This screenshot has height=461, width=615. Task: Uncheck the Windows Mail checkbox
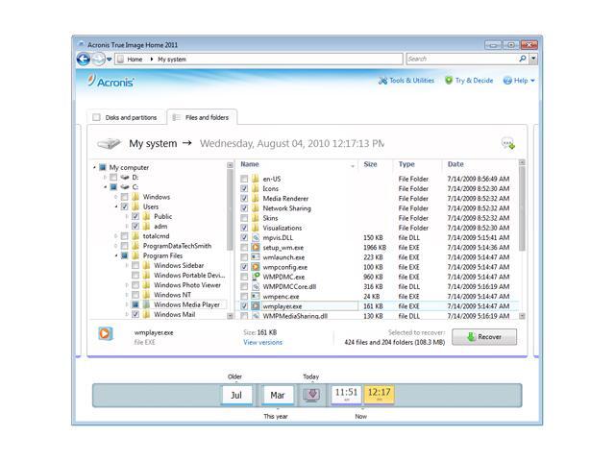tap(135, 314)
